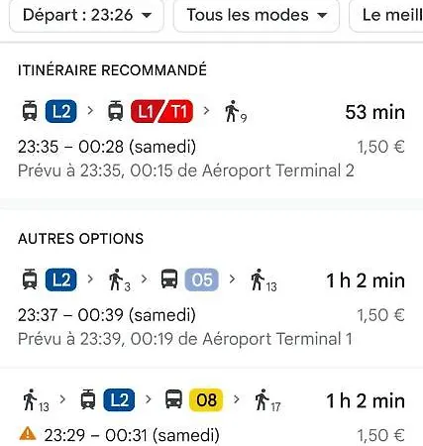Click the bus icon next to 05
This screenshot has height=446, width=423.
pyautogui.click(x=169, y=279)
